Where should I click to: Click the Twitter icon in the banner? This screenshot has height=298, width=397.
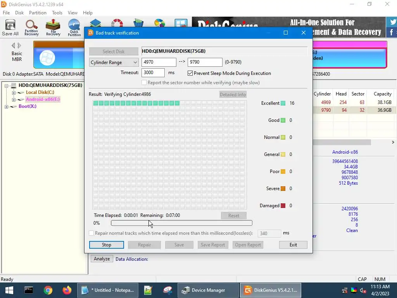(x=392, y=22)
